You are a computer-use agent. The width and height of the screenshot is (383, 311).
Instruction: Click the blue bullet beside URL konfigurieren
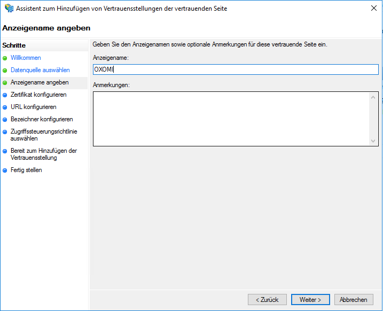coord(5,107)
